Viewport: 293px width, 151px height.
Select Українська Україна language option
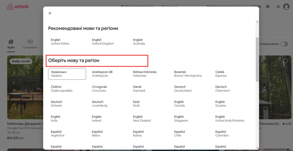67,74
